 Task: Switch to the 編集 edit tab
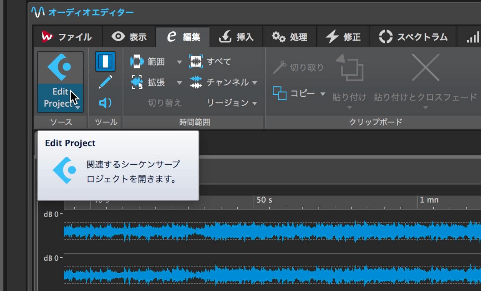coord(183,37)
